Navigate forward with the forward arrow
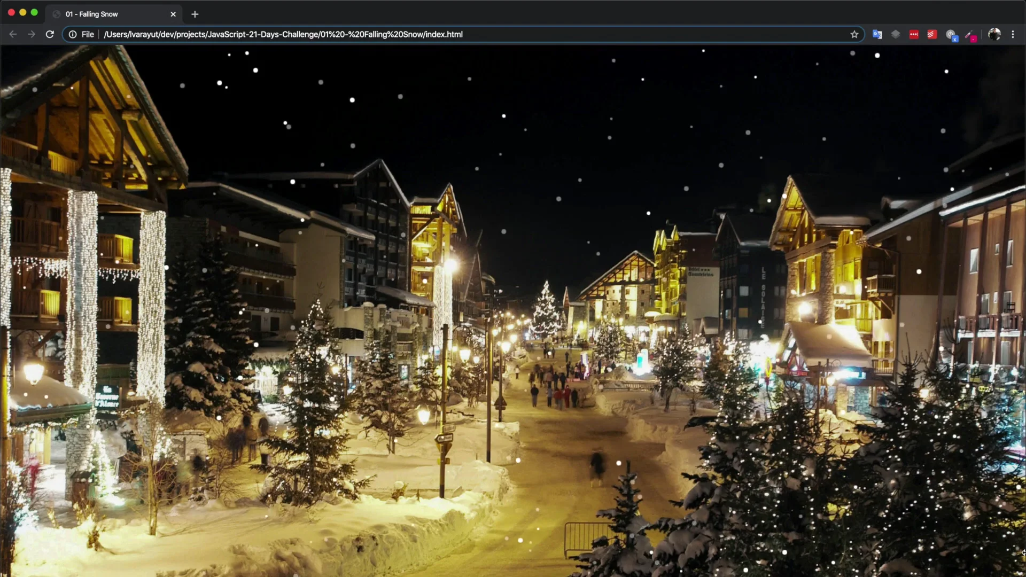Viewport: 1026px width, 577px height. coord(31,34)
